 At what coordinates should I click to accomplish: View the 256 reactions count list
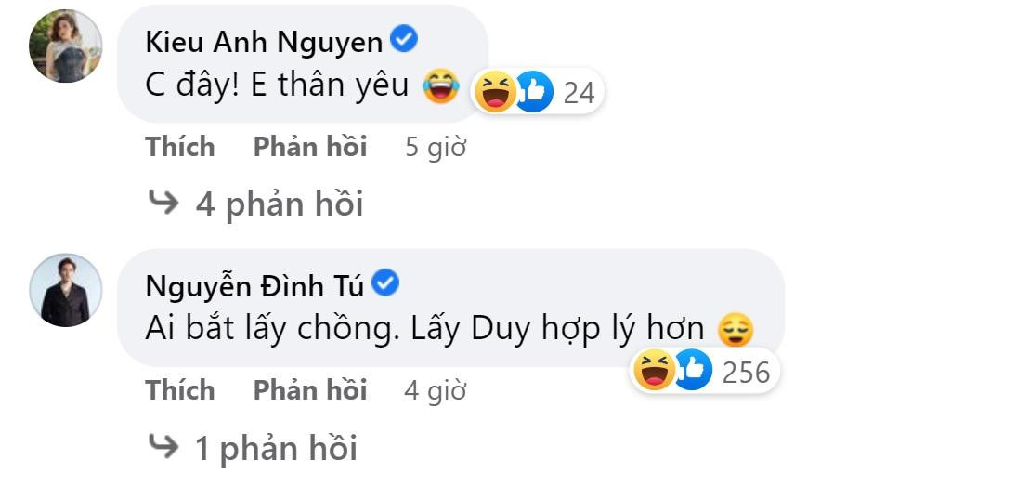coord(747,373)
